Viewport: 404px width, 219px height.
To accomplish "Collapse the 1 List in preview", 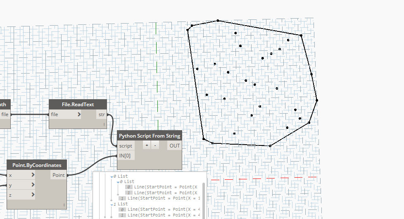I will tap(112, 205).
